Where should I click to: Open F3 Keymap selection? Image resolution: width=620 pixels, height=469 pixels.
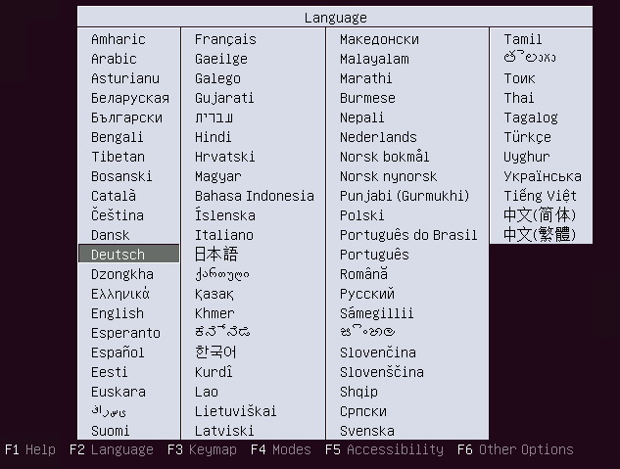202,450
